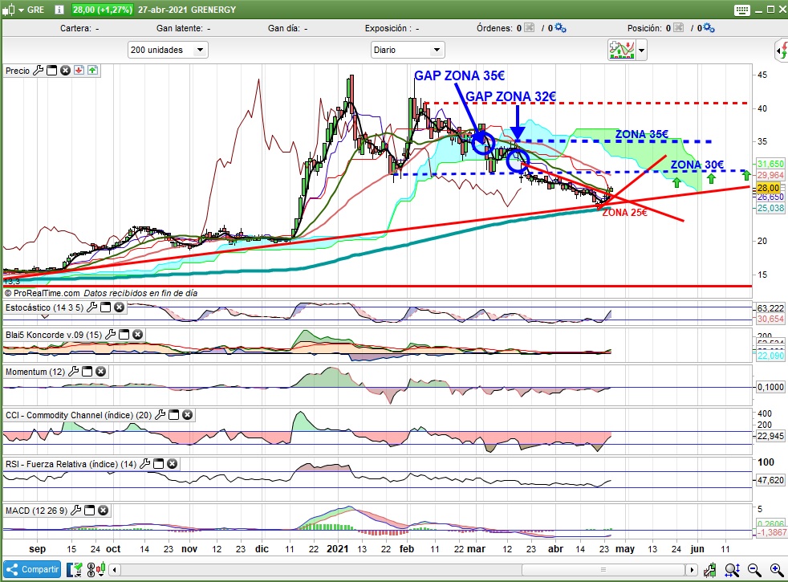788x582 pixels.
Task: Click the yellow 28,00 current price label
Action: tap(769, 188)
